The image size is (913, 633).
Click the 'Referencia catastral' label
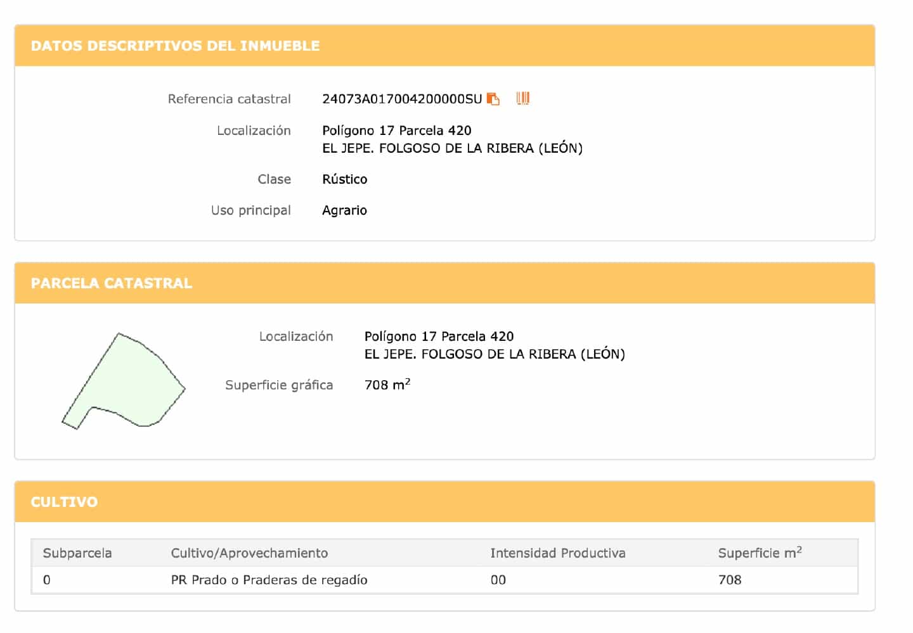230,99
